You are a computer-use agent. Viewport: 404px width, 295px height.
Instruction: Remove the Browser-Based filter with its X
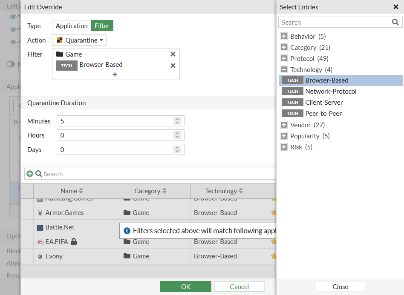click(x=173, y=66)
